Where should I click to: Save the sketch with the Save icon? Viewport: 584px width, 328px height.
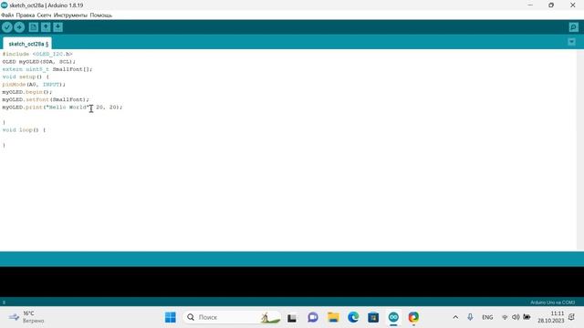coord(57,27)
